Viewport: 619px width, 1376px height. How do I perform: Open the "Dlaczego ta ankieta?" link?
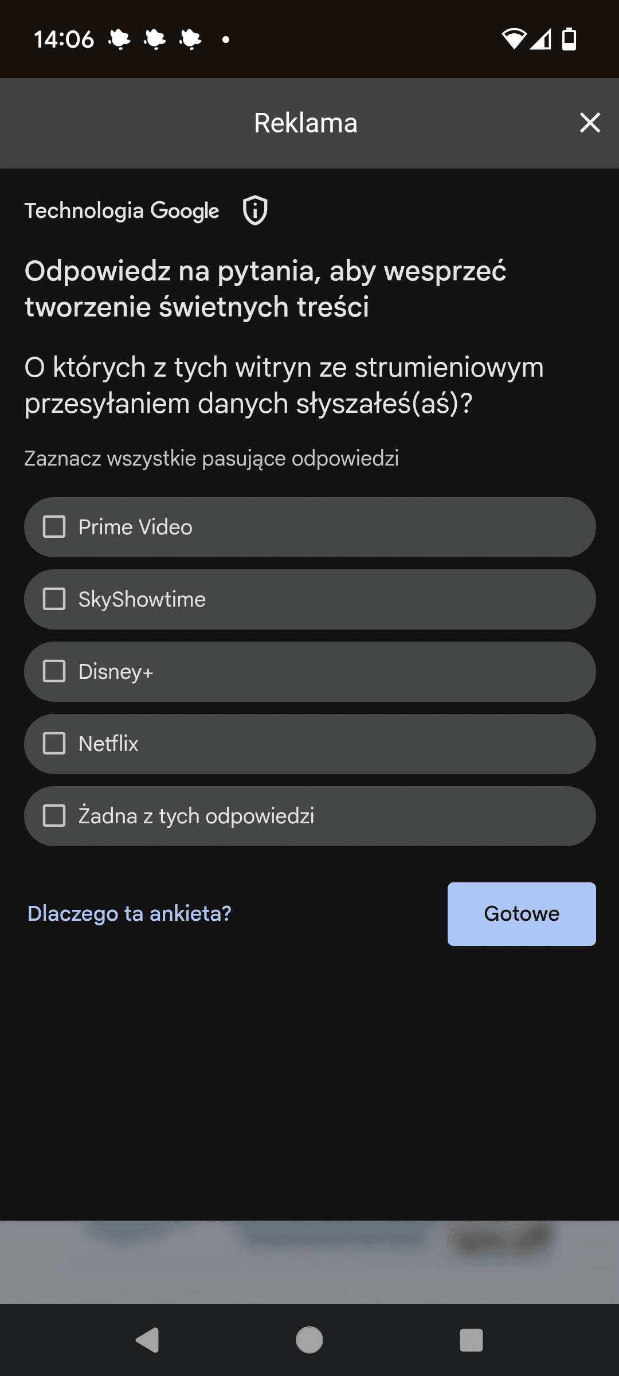coord(130,913)
